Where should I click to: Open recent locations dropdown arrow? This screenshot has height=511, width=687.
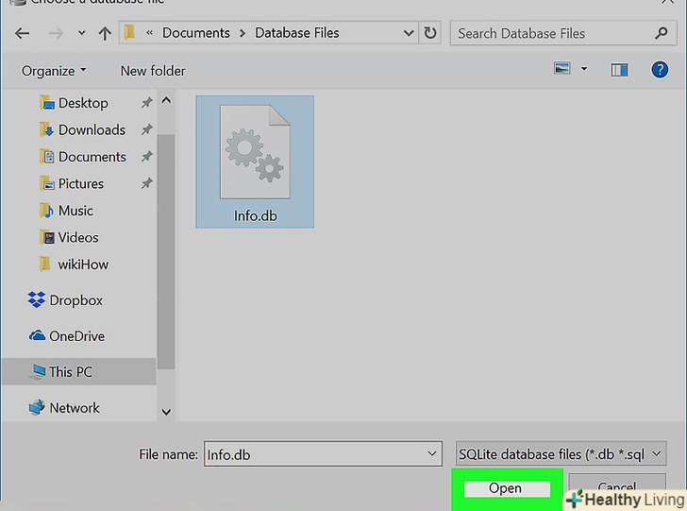point(81,33)
